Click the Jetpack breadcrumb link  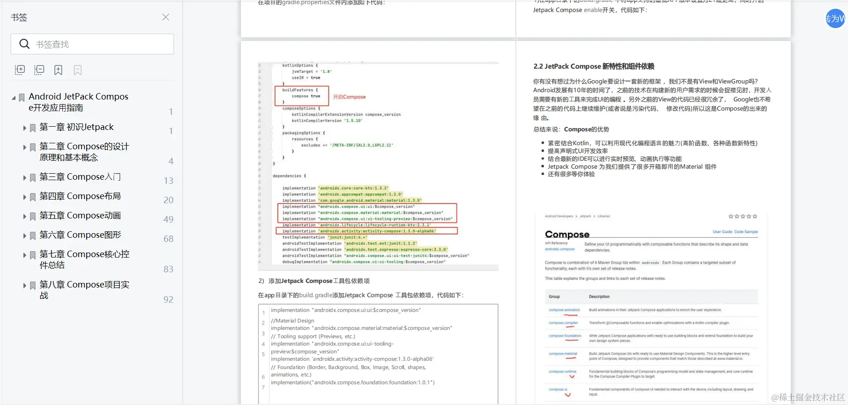click(585, 216)
